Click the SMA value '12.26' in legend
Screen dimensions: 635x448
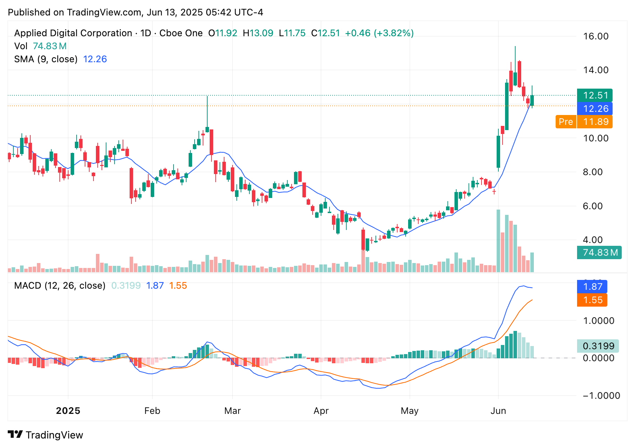coord(95,59)
